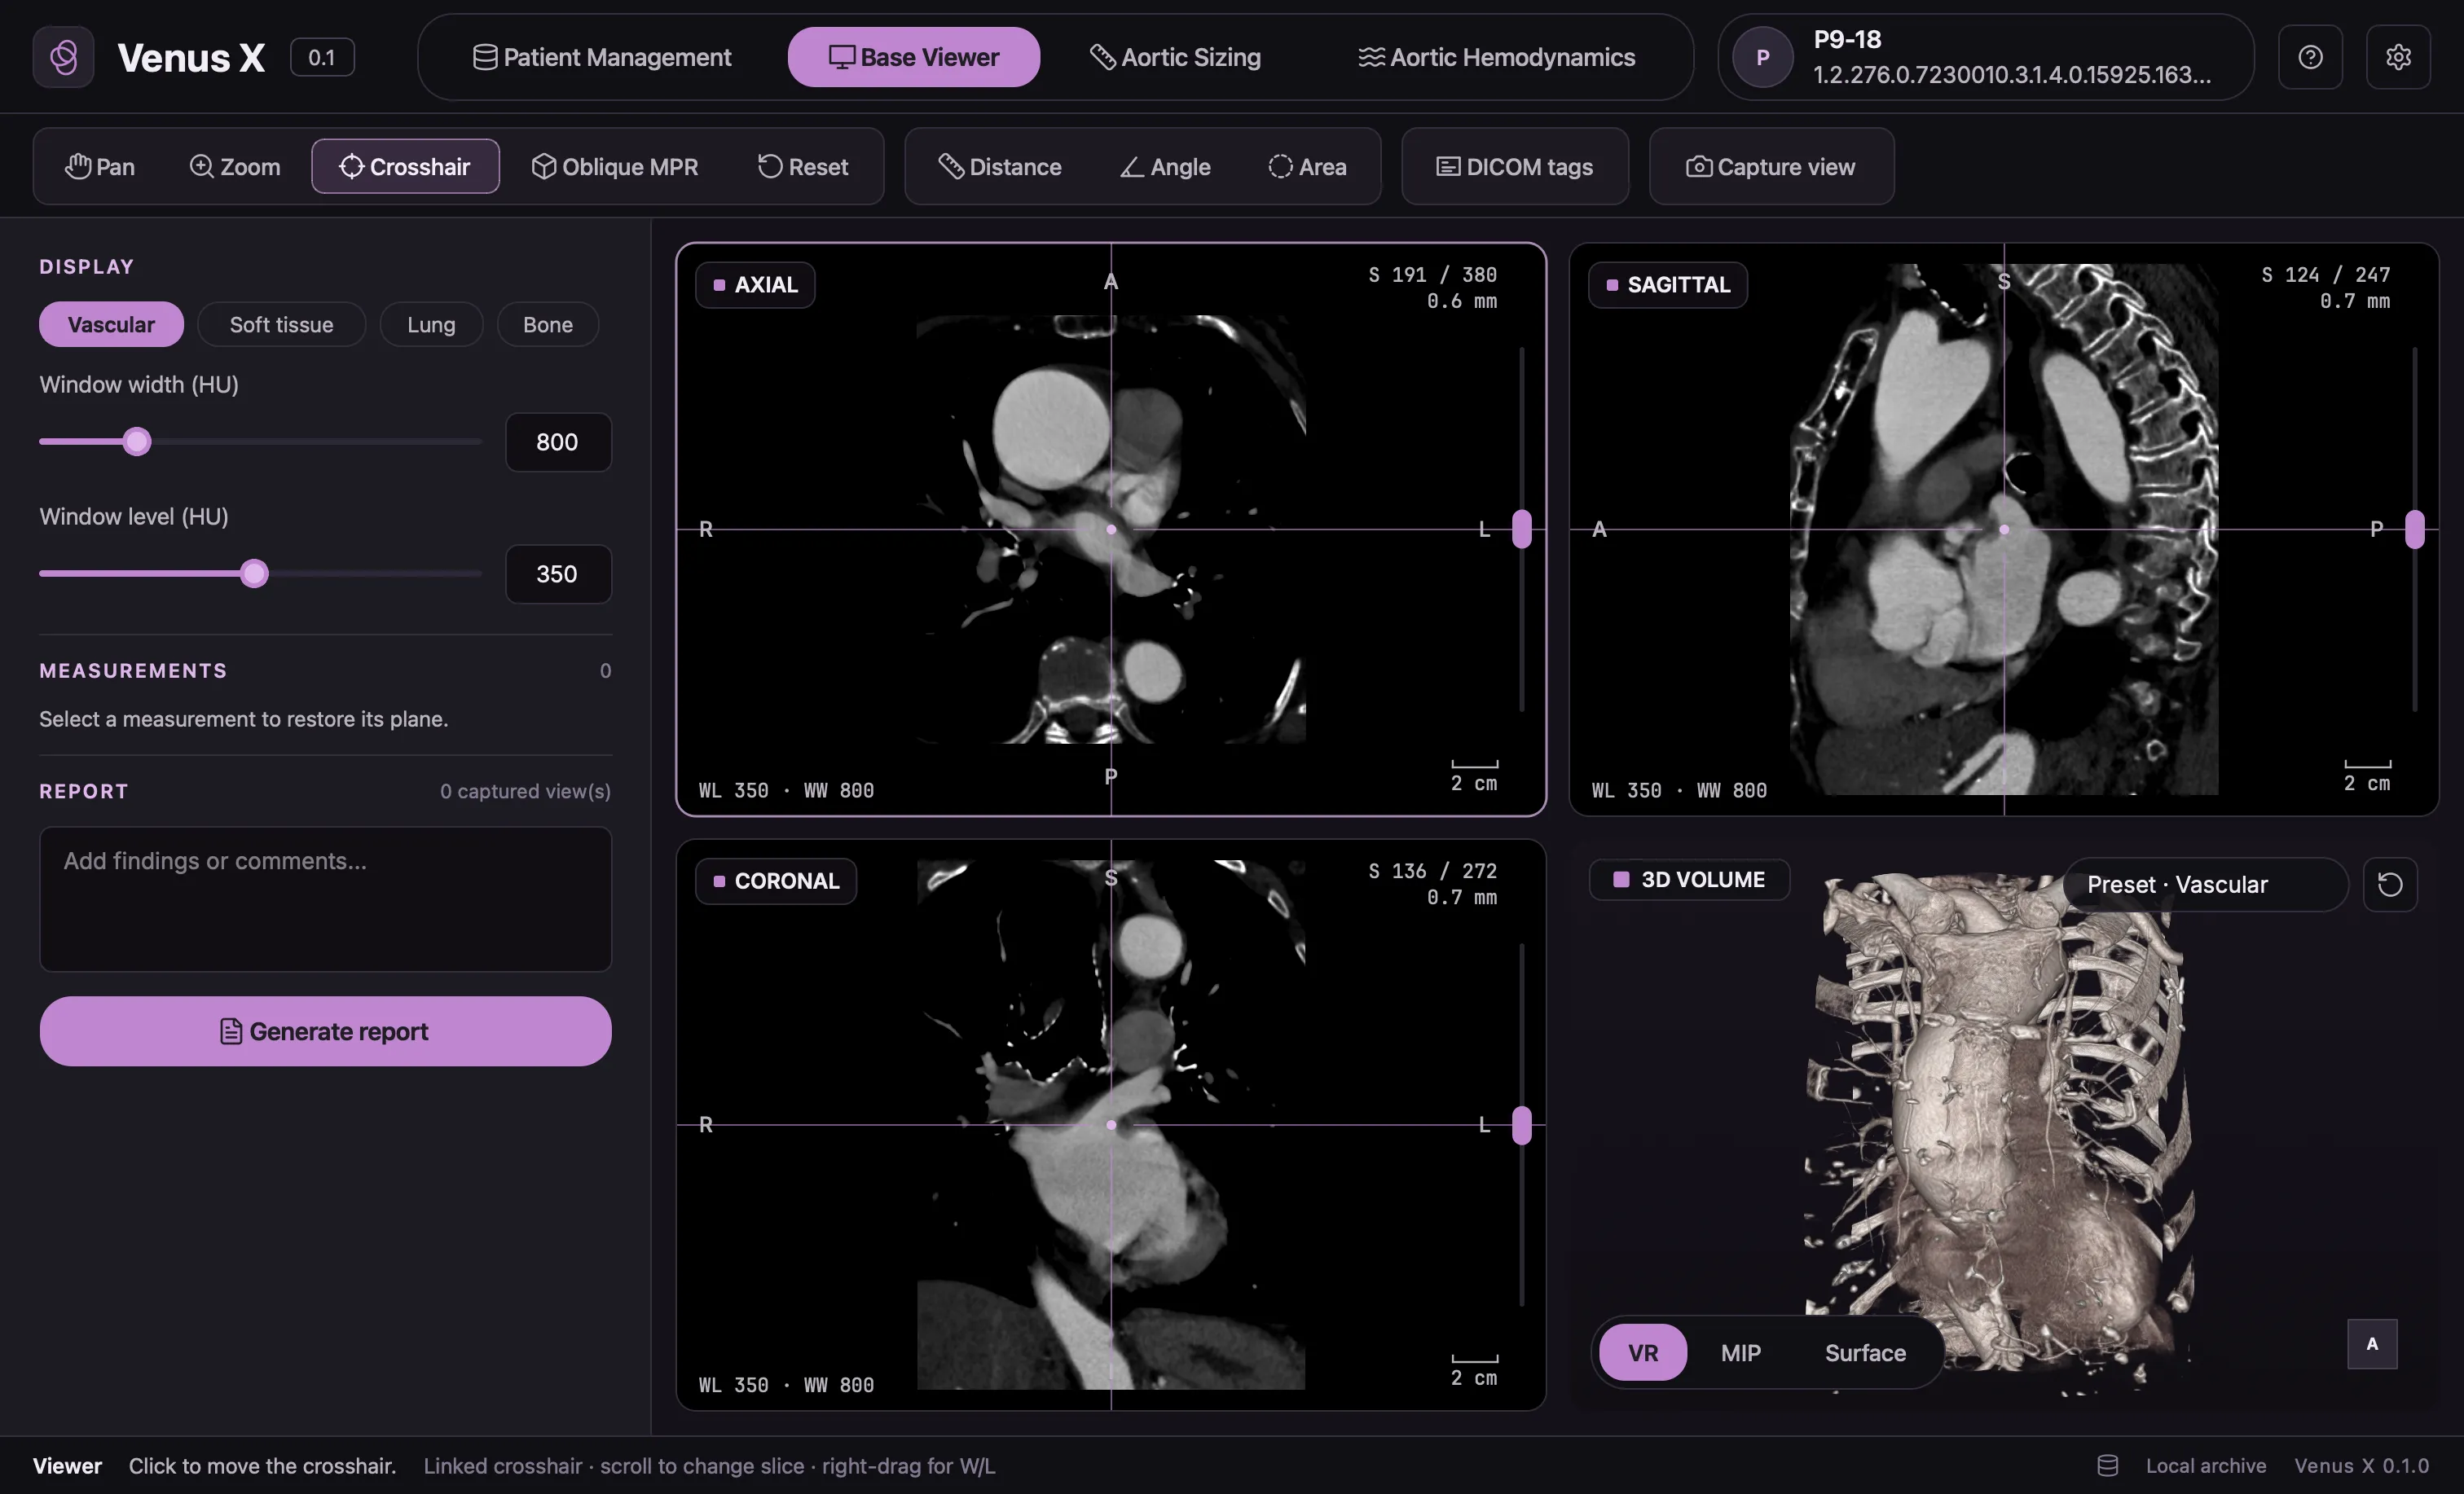Activate the Zoom magnifier tool
Viewport: 2464px width, 1494px height.
coord(235,166)
